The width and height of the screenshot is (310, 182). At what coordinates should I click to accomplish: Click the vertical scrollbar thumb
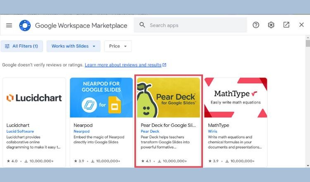[308, 43]
